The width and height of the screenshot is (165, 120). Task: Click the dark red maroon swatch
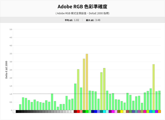click(75, 112)
